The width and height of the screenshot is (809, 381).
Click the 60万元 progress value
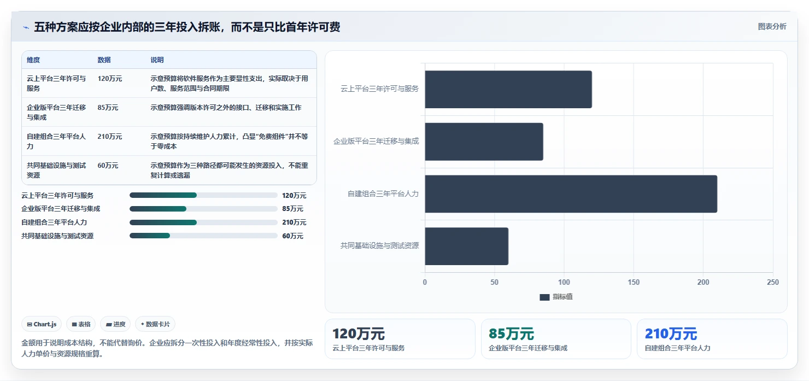[292, 236]
